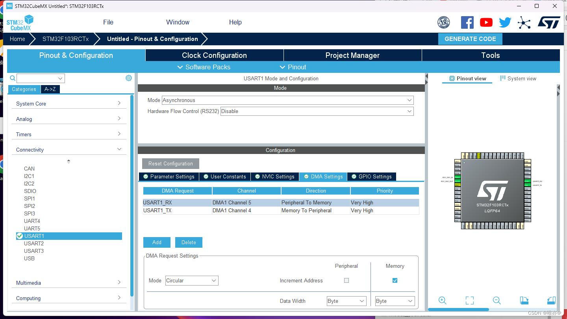This screenshot has width=567, height=319.
Task: Click Reset Configuration button
Action: [170, 163]
